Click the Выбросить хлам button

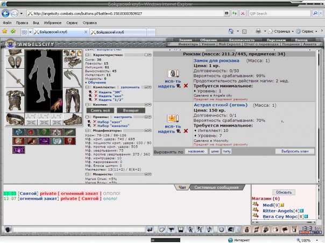pos(295,151)
